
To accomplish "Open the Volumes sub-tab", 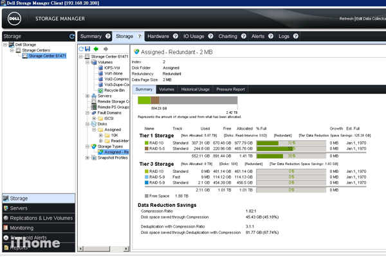I will [x=167, y=89].
